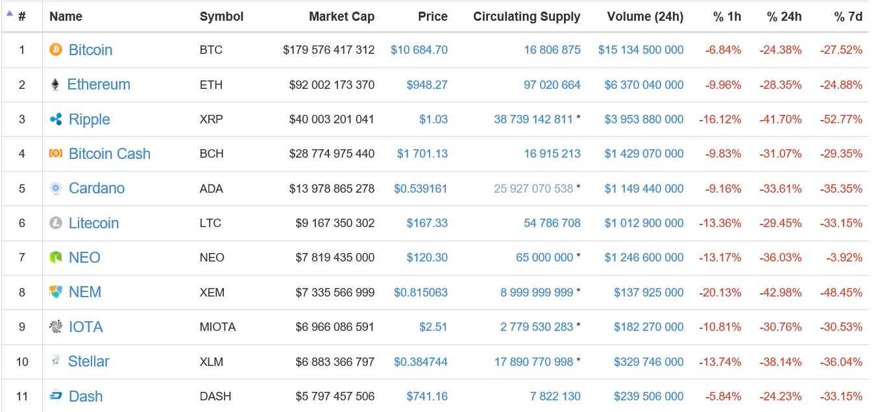878x412 pixels.
Task: Click IOTA price $2.51
Action: click(433, 327)
